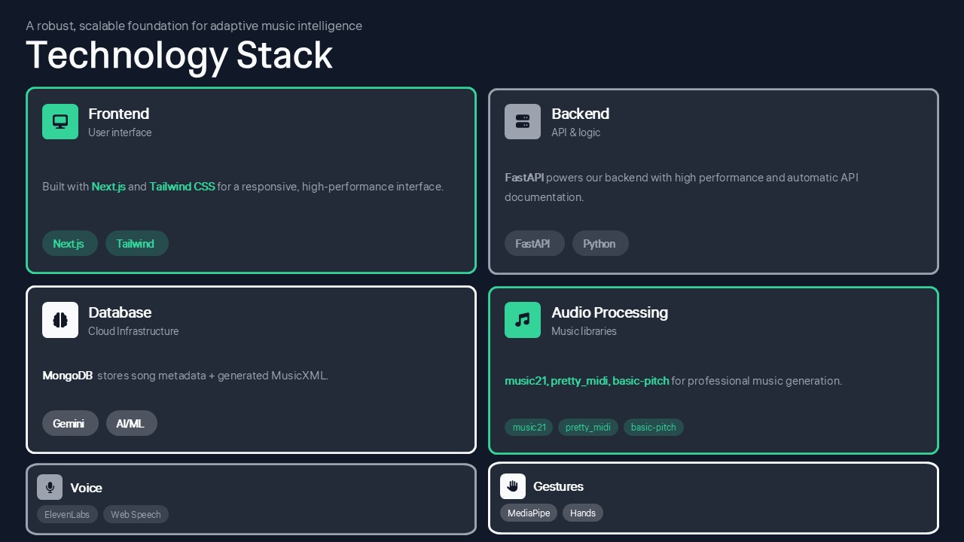Image resolution: width=964 pixels, height=542 pixels.
Task: Click the Hands tag pill
Action: (x=583, y=513)
